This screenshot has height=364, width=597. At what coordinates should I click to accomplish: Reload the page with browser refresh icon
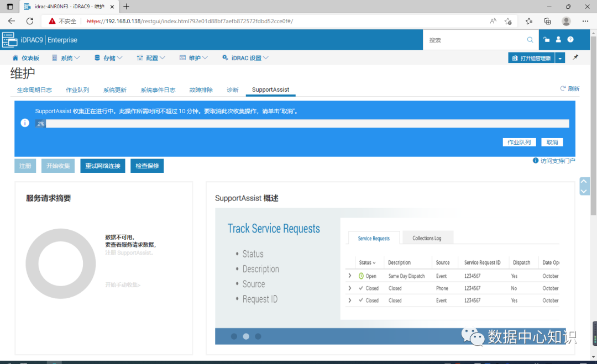30,21
